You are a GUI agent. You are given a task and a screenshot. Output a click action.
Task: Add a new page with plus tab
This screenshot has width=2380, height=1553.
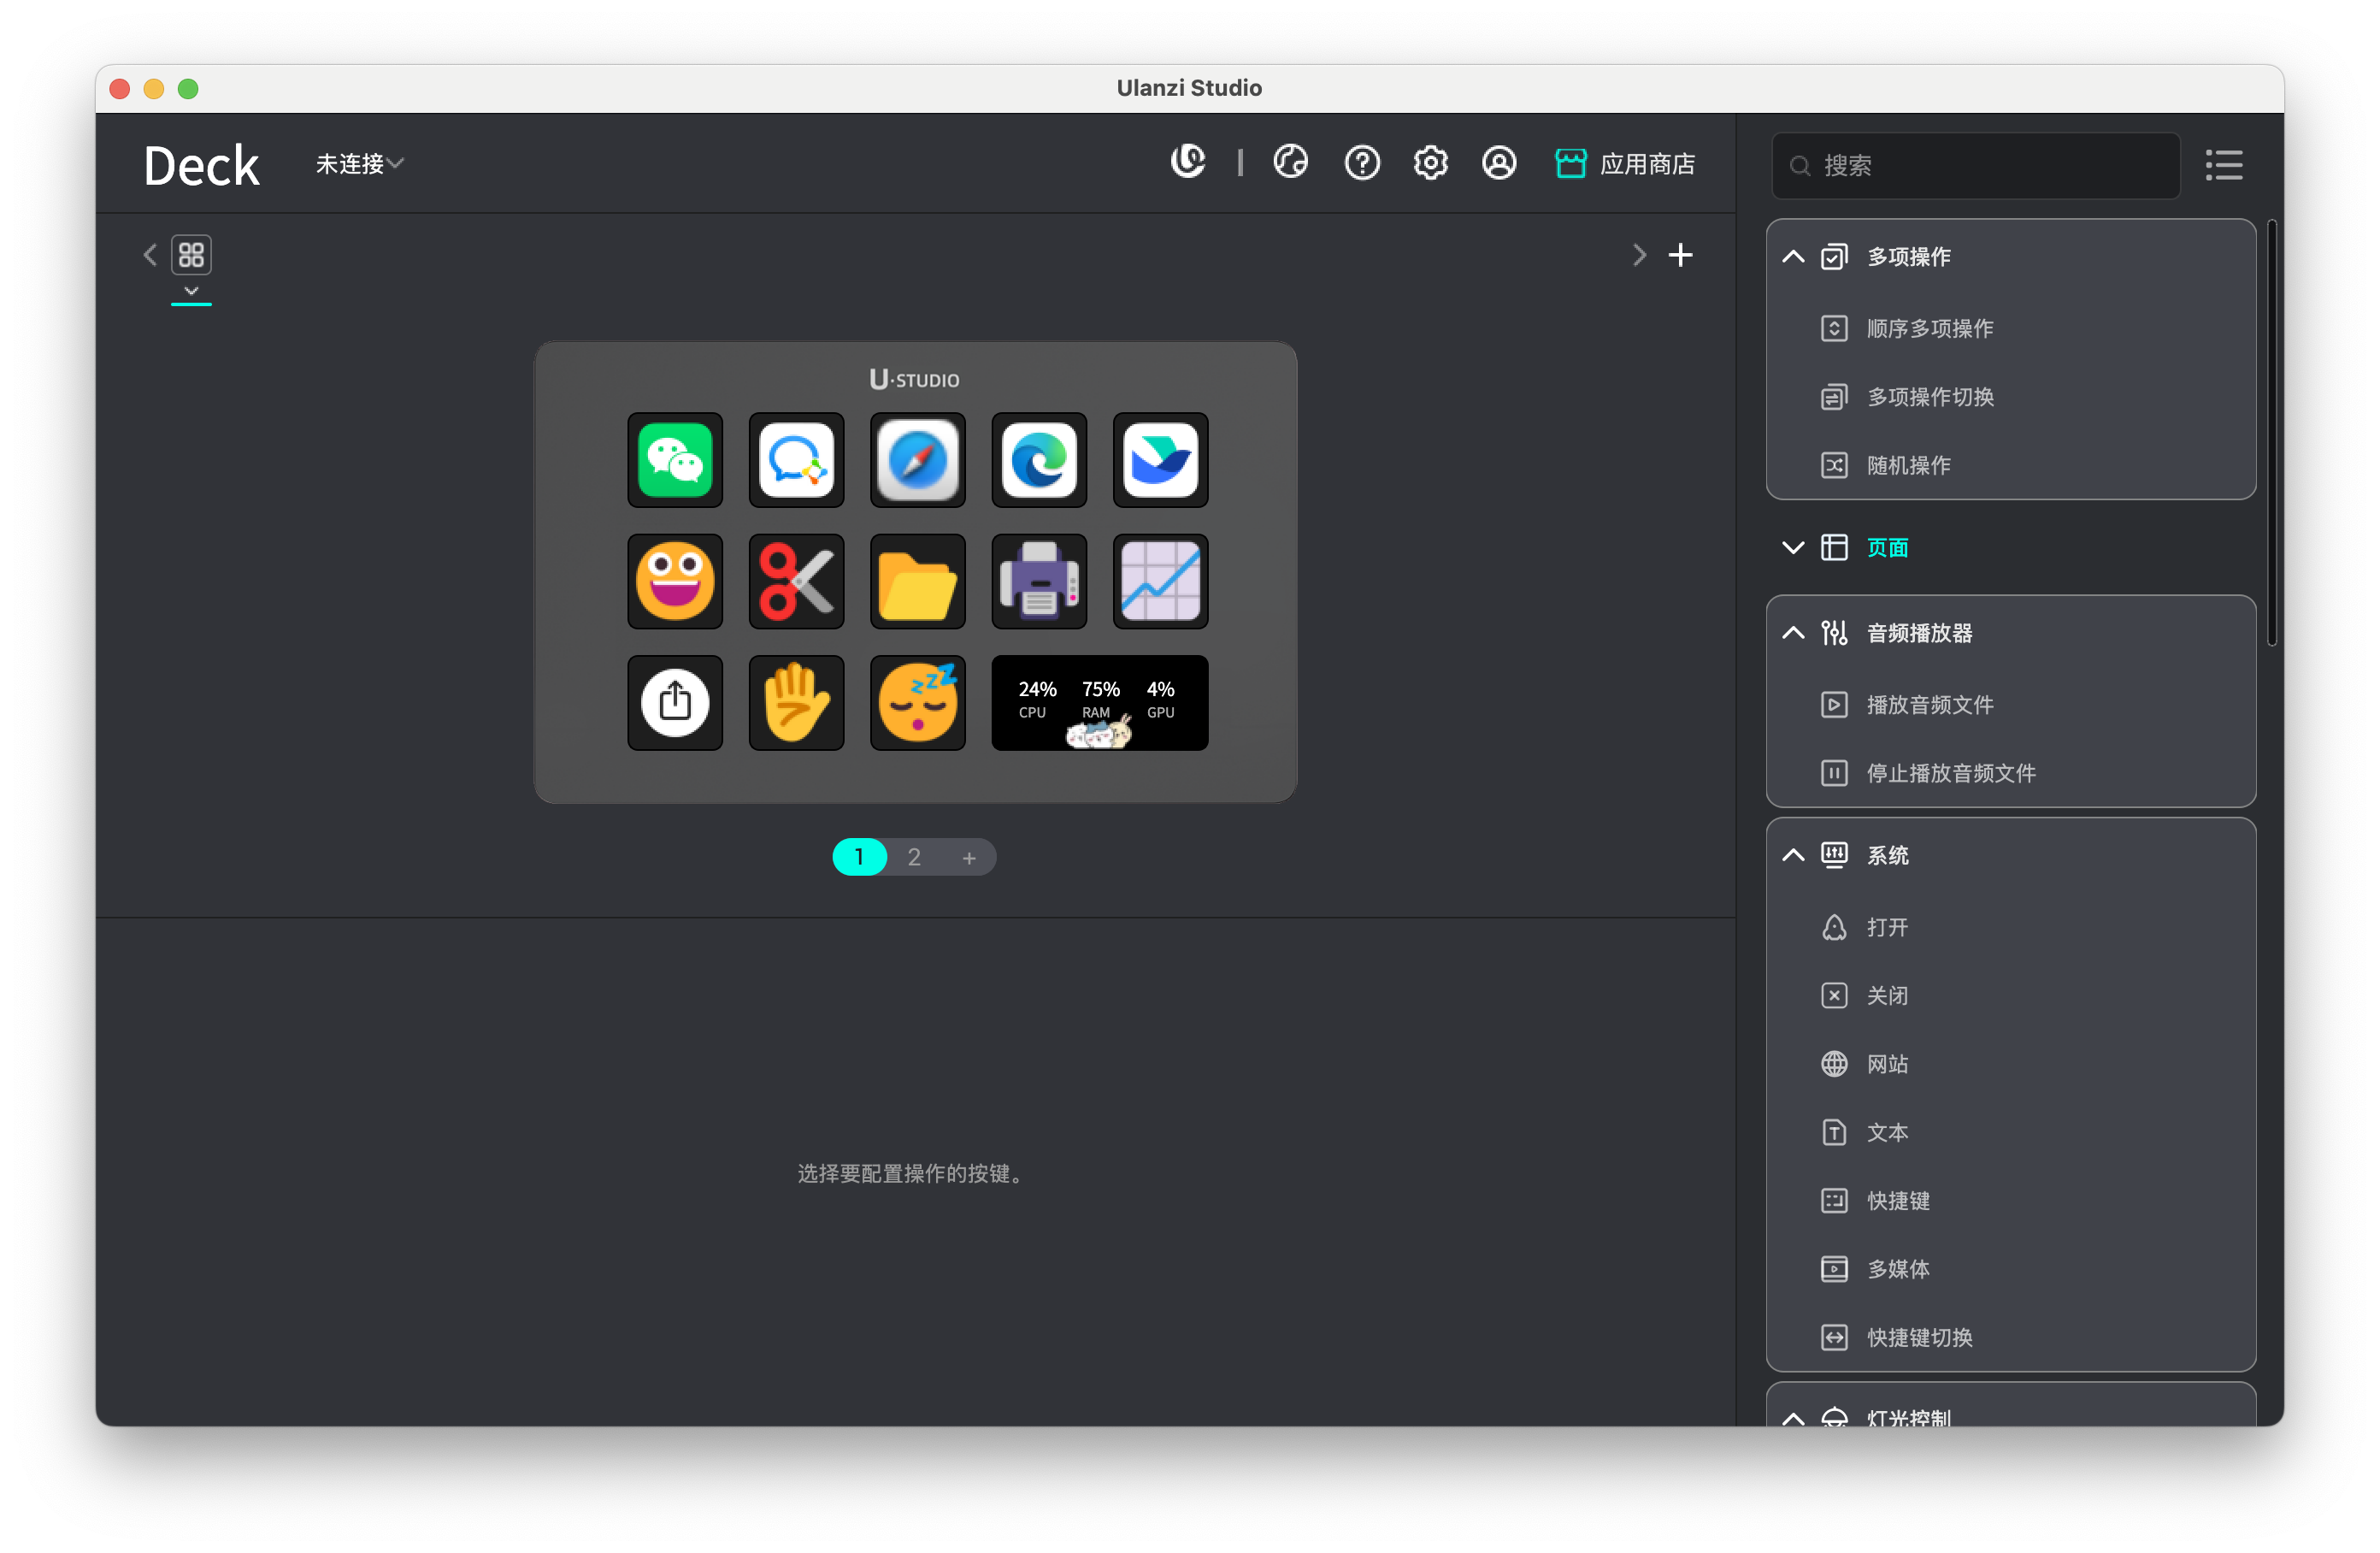pyautogui.click(x=968, y=858)
